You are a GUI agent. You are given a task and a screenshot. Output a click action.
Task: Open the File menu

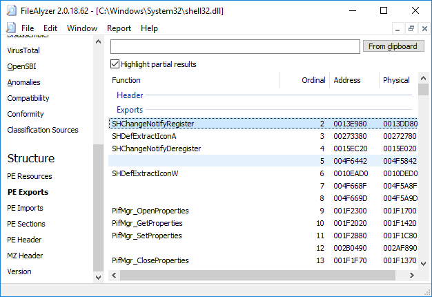[28, 28]
